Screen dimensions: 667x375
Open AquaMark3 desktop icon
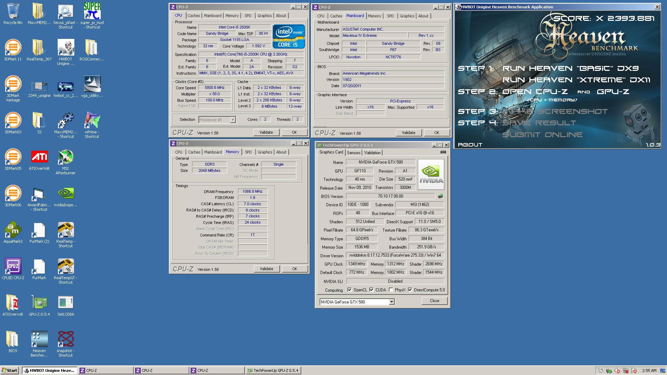click(13, 230)
